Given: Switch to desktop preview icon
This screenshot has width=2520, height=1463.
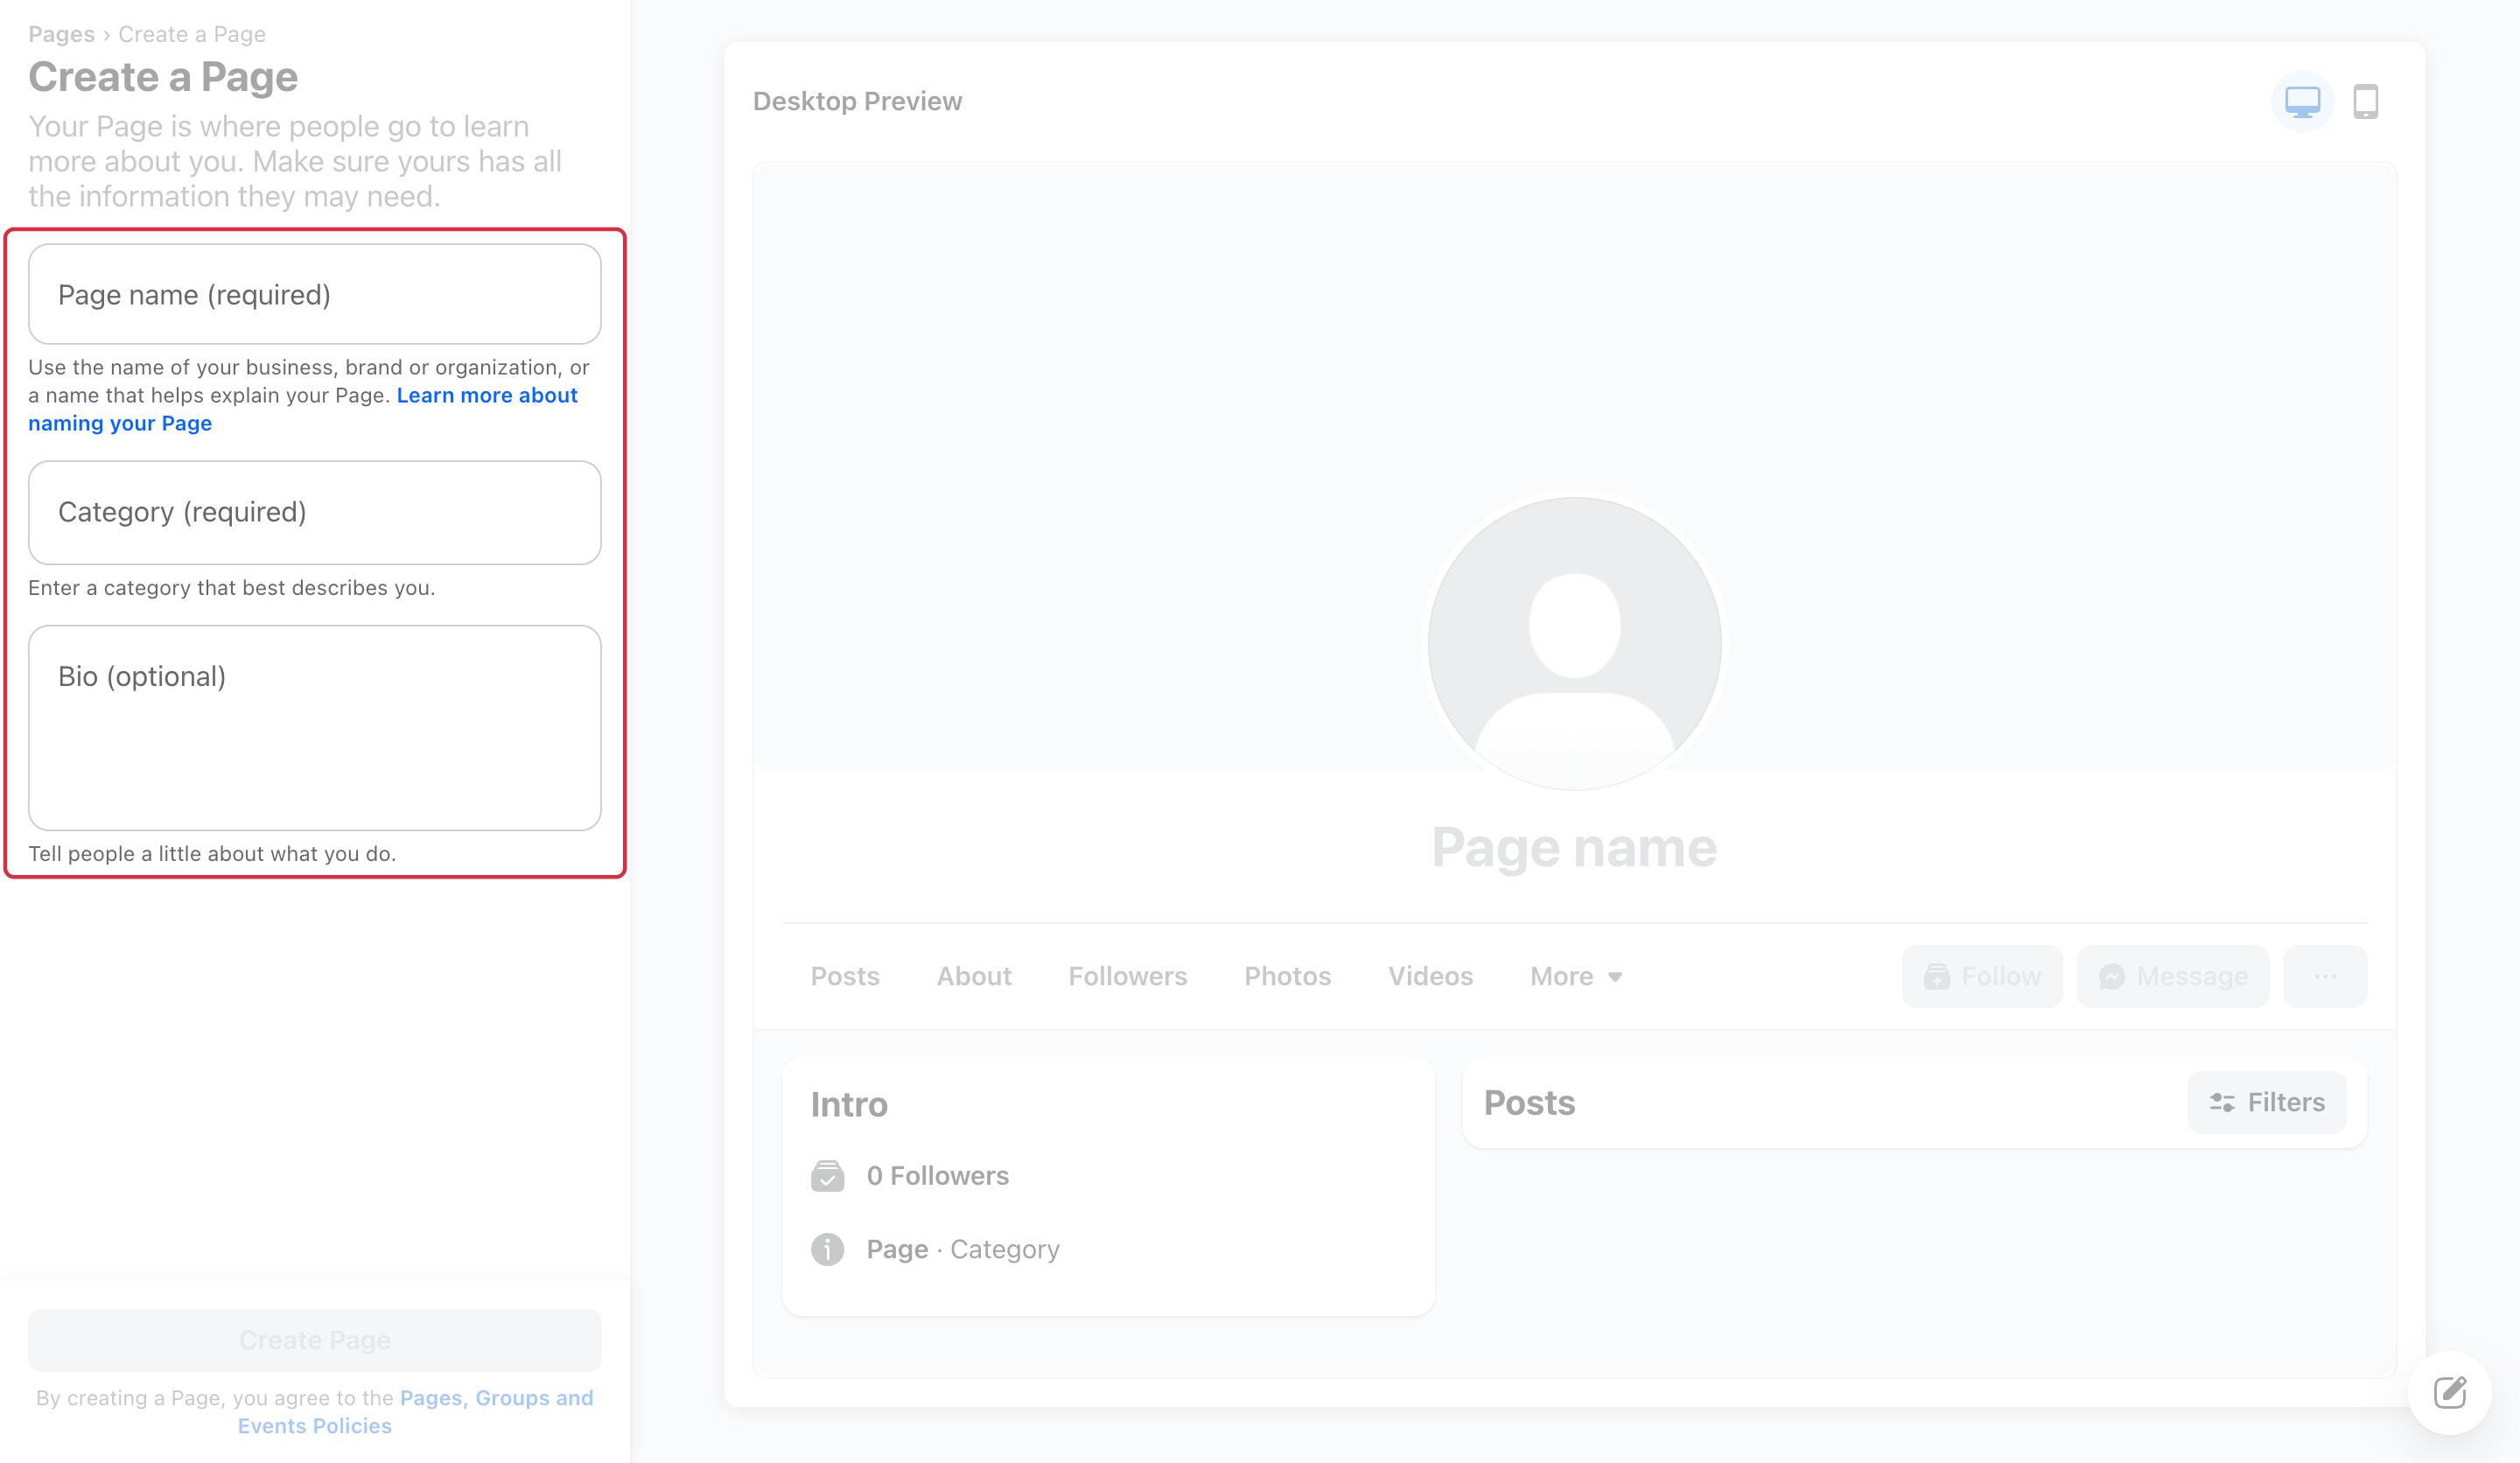Looking at the screenshot, I should pos(2302,101).
